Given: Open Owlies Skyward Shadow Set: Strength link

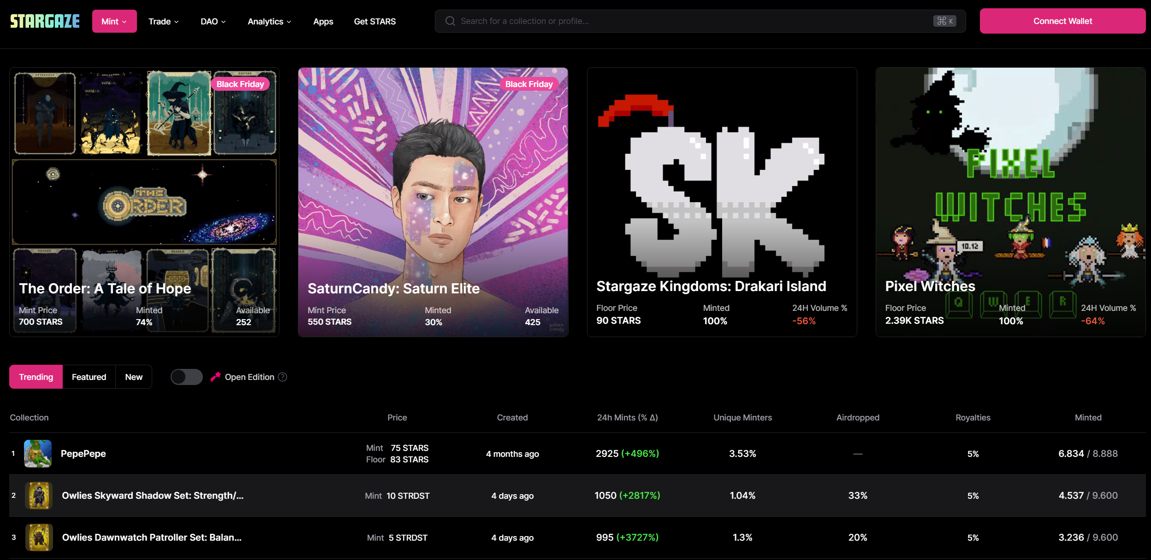Looking at the screenshot, I should click(153, 496).
